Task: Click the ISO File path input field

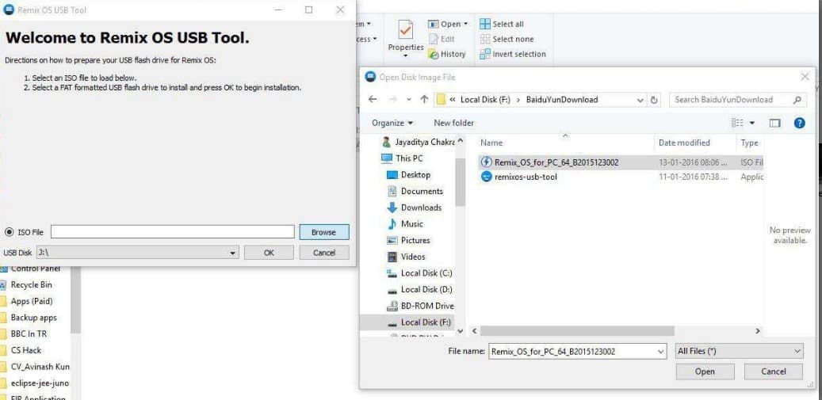Action: tap(173, 232)
